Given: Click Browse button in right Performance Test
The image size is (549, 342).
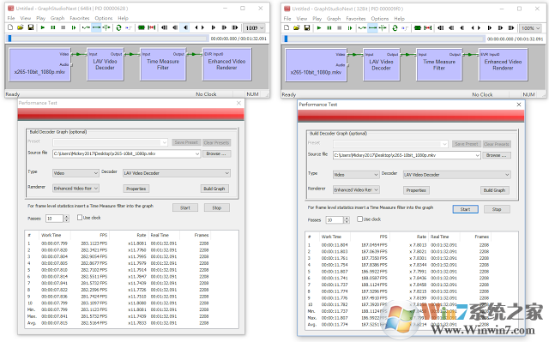Looking at the screenshot, I should pos(497,155).
